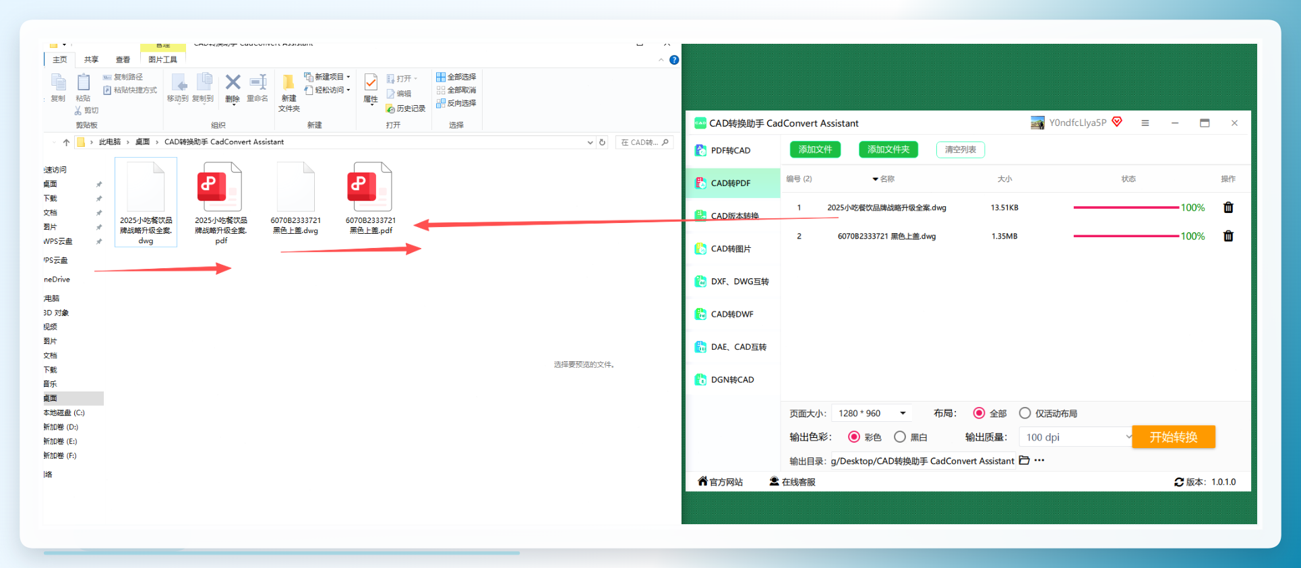Select 2025小吃餐饮品牌战略升级全案.pdf file in Explorer
This screenshot has height=568, width=1301.
click(221, 202)
